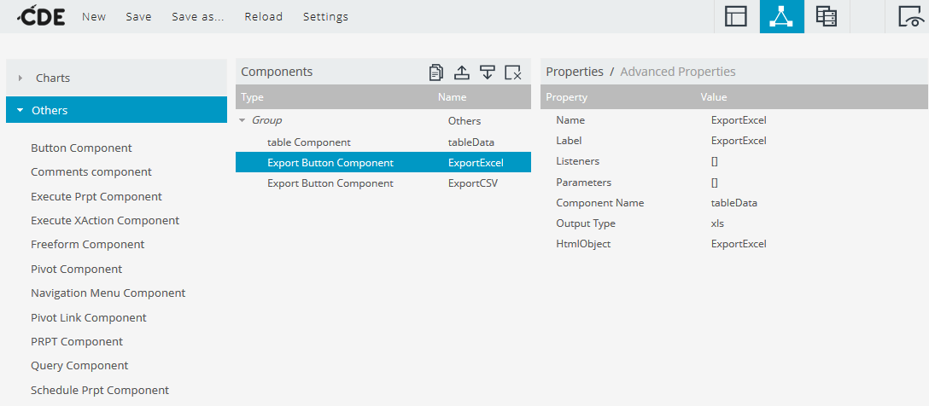The image size is (929, 406).
Task: Duplicate the selected component
Action: coord(436,72)
